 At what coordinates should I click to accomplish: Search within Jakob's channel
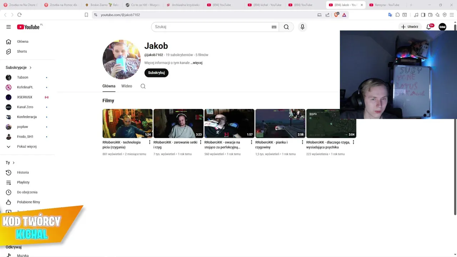tap(143, 86)
